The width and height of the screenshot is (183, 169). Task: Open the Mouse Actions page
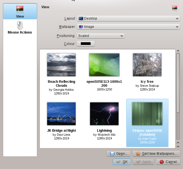pos(20,28)
